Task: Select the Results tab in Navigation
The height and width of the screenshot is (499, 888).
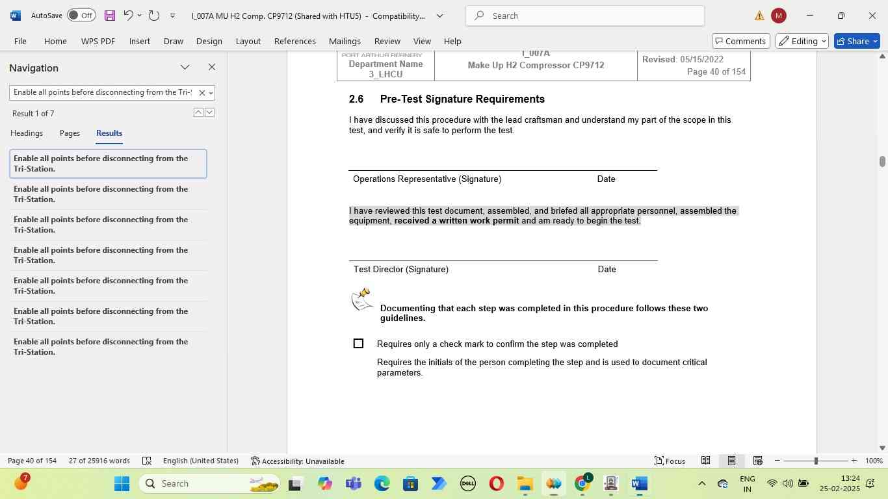Action: coord(109,133)
